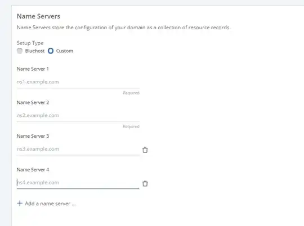Viewport: 304px width, 226px height.
Task: Click the Bluehost option label
Action: coord(35,51)
